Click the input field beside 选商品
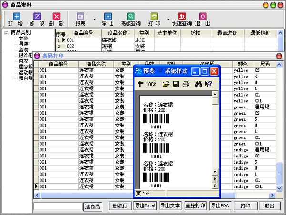 (58, 206)
